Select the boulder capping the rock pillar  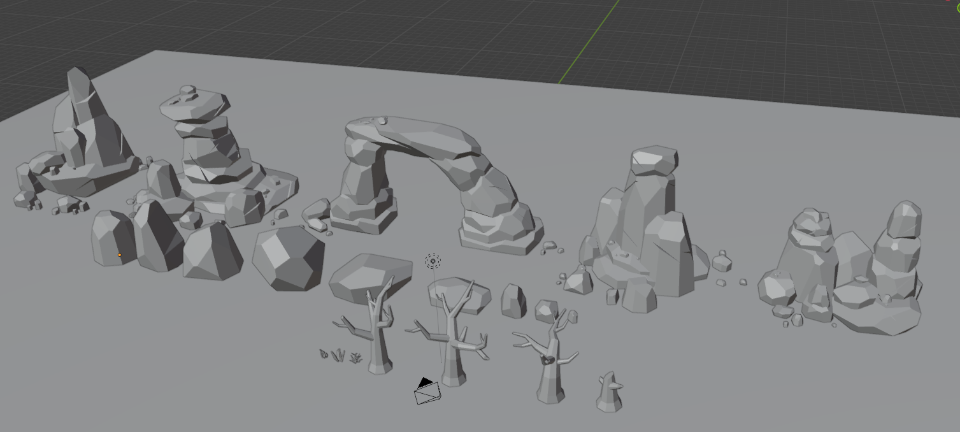click(x=654, y=161)
